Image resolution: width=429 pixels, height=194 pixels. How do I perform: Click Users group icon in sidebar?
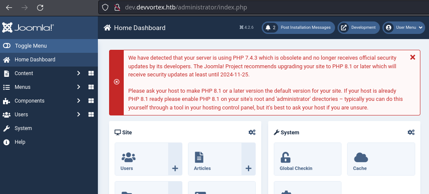(6, 115)
